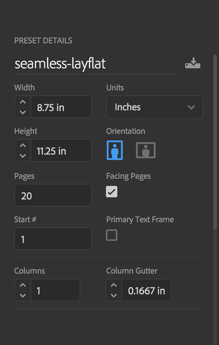
Task: Save the seamless-layflat document preset icon
Action: (193, 63)
